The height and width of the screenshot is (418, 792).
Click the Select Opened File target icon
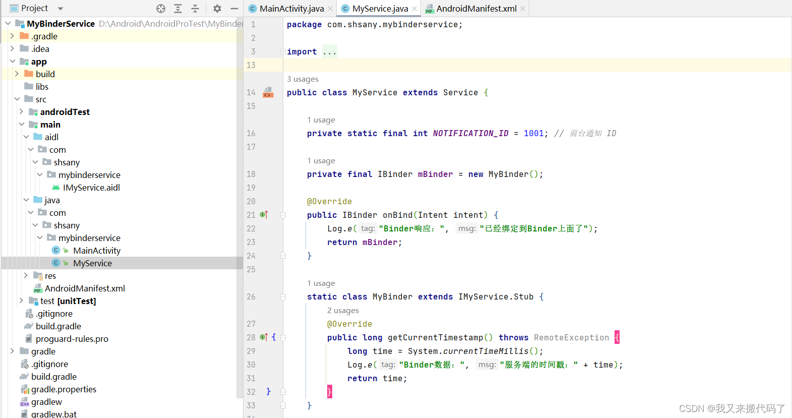[x=161, y=9]
